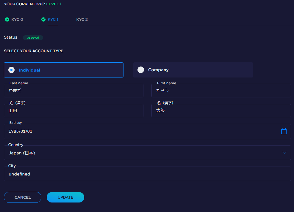
Task: Focus the First name input field
Action: [x=221, y=91]
